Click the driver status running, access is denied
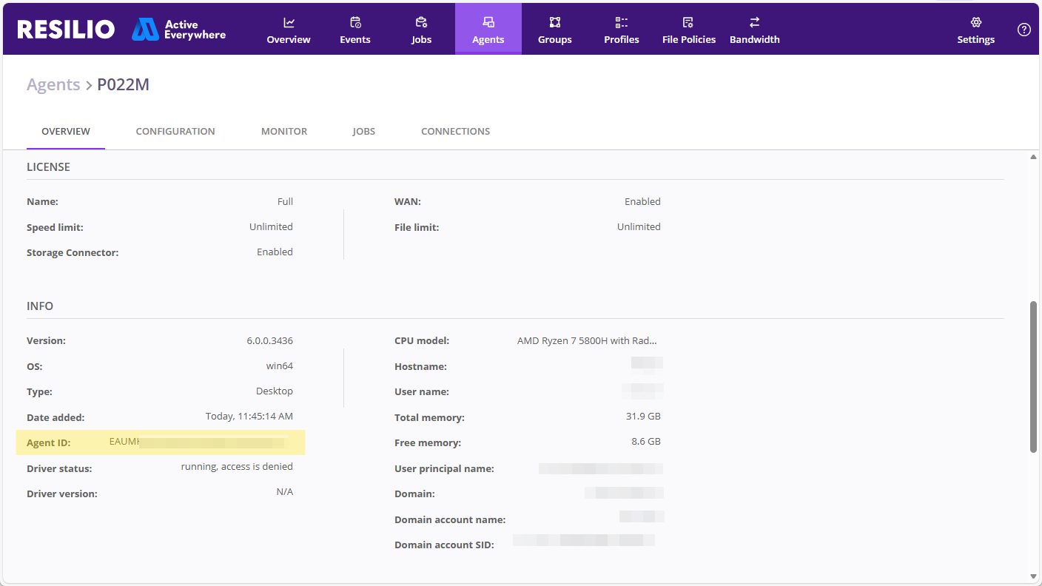 click(x=237, y=467)
